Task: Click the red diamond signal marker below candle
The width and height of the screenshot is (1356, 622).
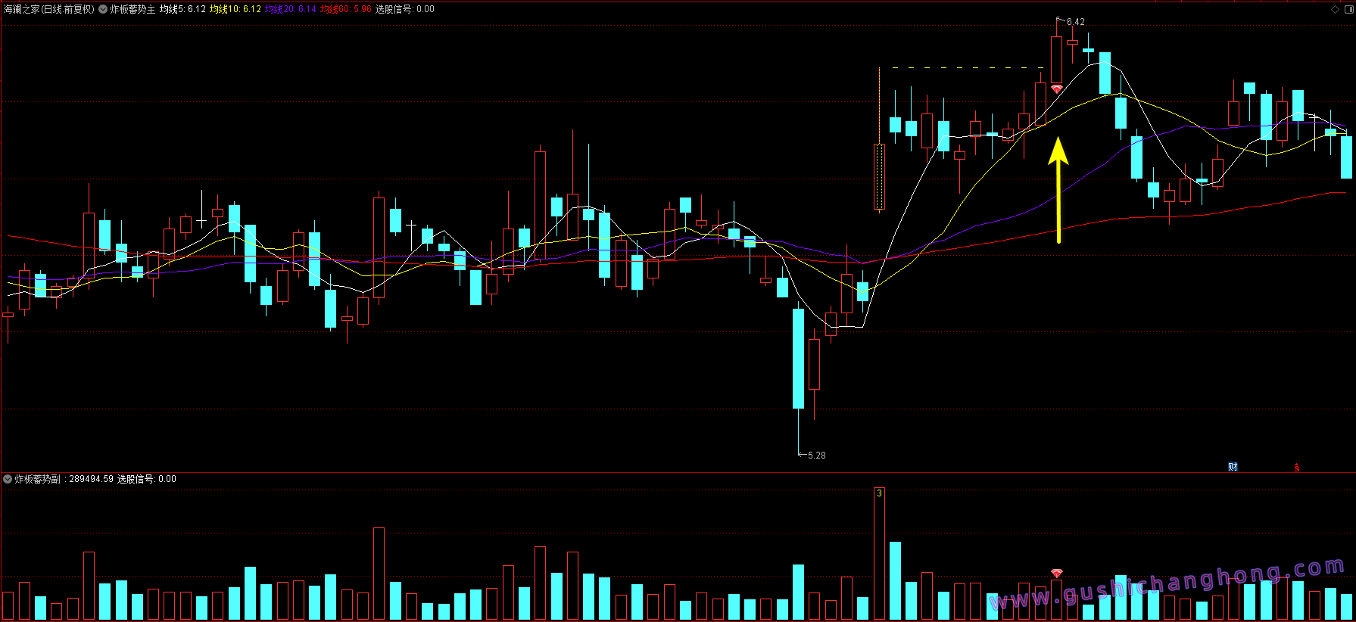Action: point(1057,89)
